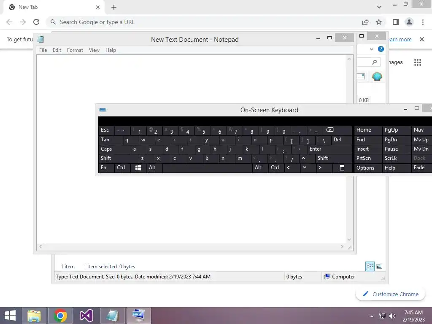Open Notepad File menu
Image resolution: width=432 pixels, height=324 pixels.
tap(43, 50)
